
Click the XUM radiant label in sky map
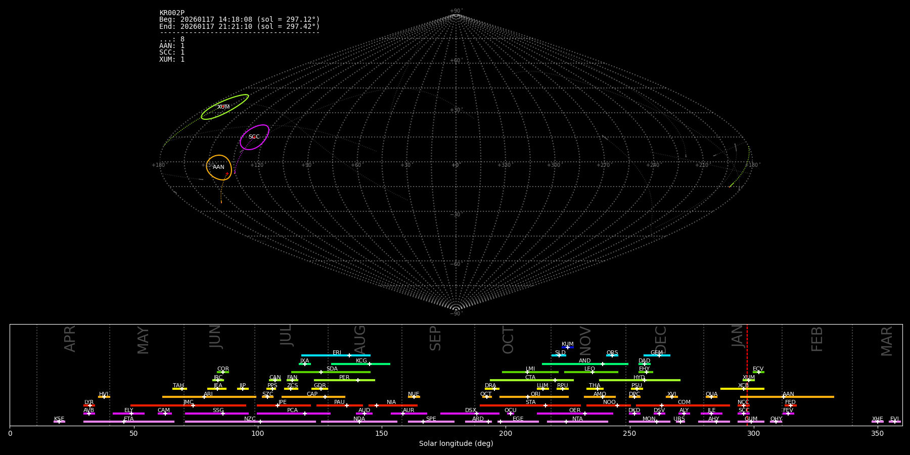[223, 107]
